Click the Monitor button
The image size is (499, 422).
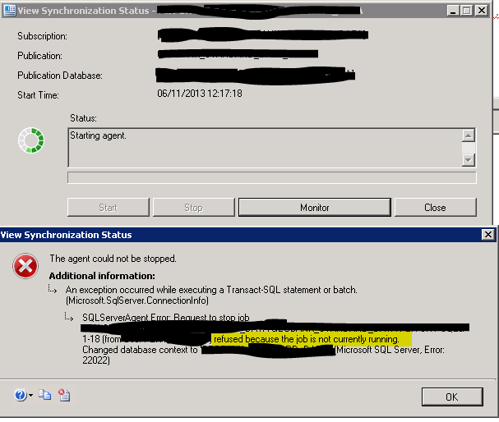314,208
